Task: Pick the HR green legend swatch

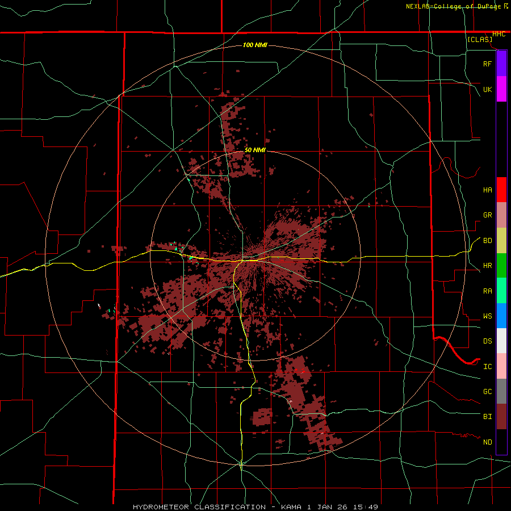Action: click(501, 266)
